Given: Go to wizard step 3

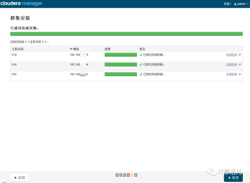Looking at the screenshot, I should 124,175.
